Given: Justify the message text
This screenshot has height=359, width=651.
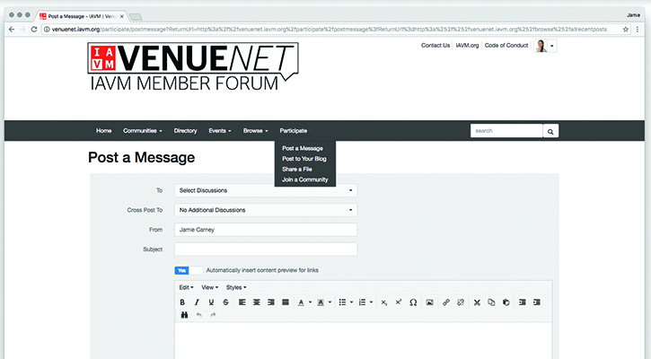Looking at the screenshot, I should pos(286,302).
